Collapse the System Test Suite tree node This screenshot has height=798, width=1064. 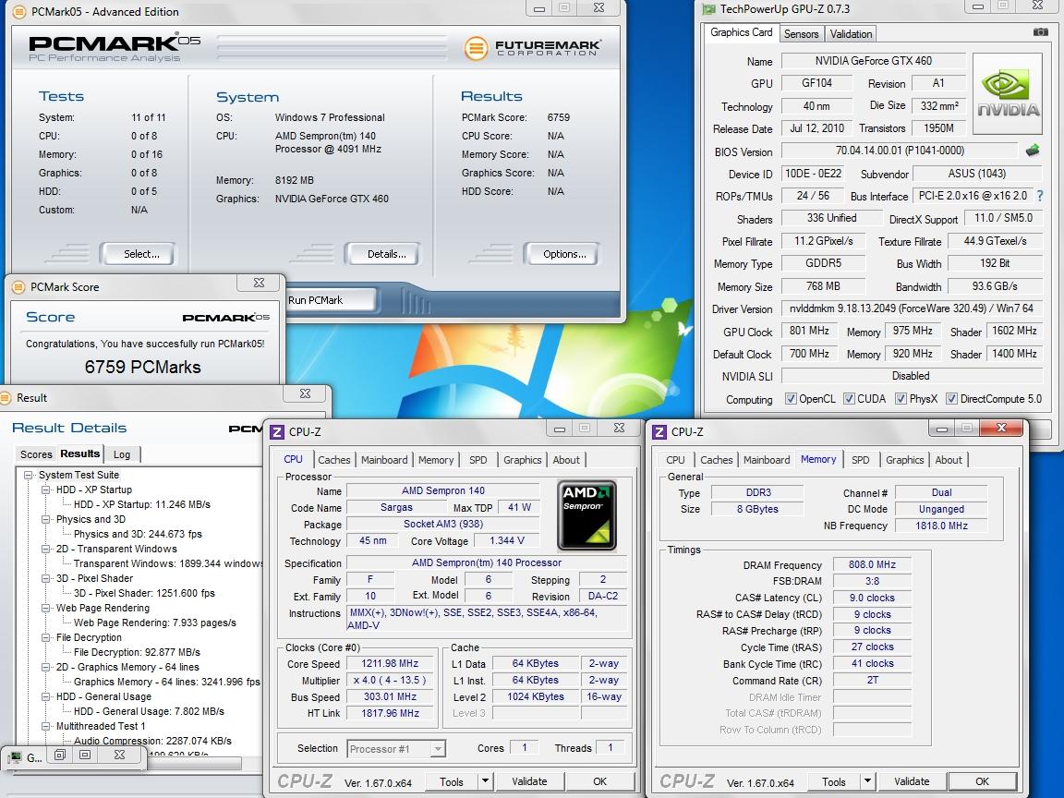click(x=29, y=475)
